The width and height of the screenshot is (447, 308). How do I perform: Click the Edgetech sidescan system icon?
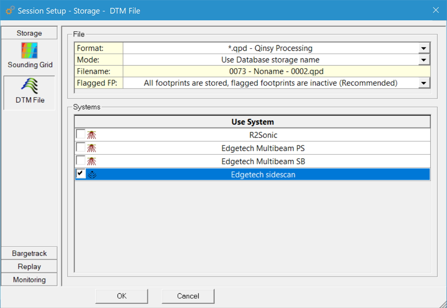coord(92,174)
